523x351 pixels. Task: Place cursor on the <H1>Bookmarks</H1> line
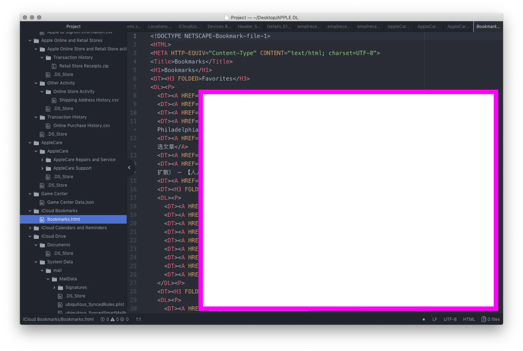pos(181,70)
